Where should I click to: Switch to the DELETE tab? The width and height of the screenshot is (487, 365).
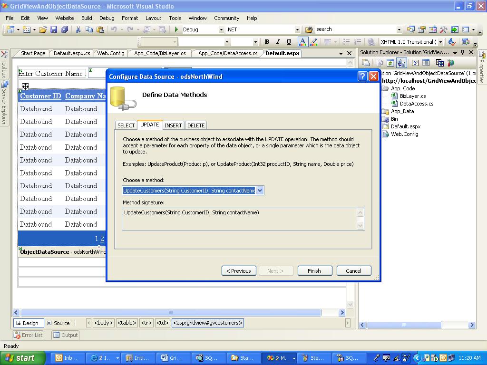196,125
